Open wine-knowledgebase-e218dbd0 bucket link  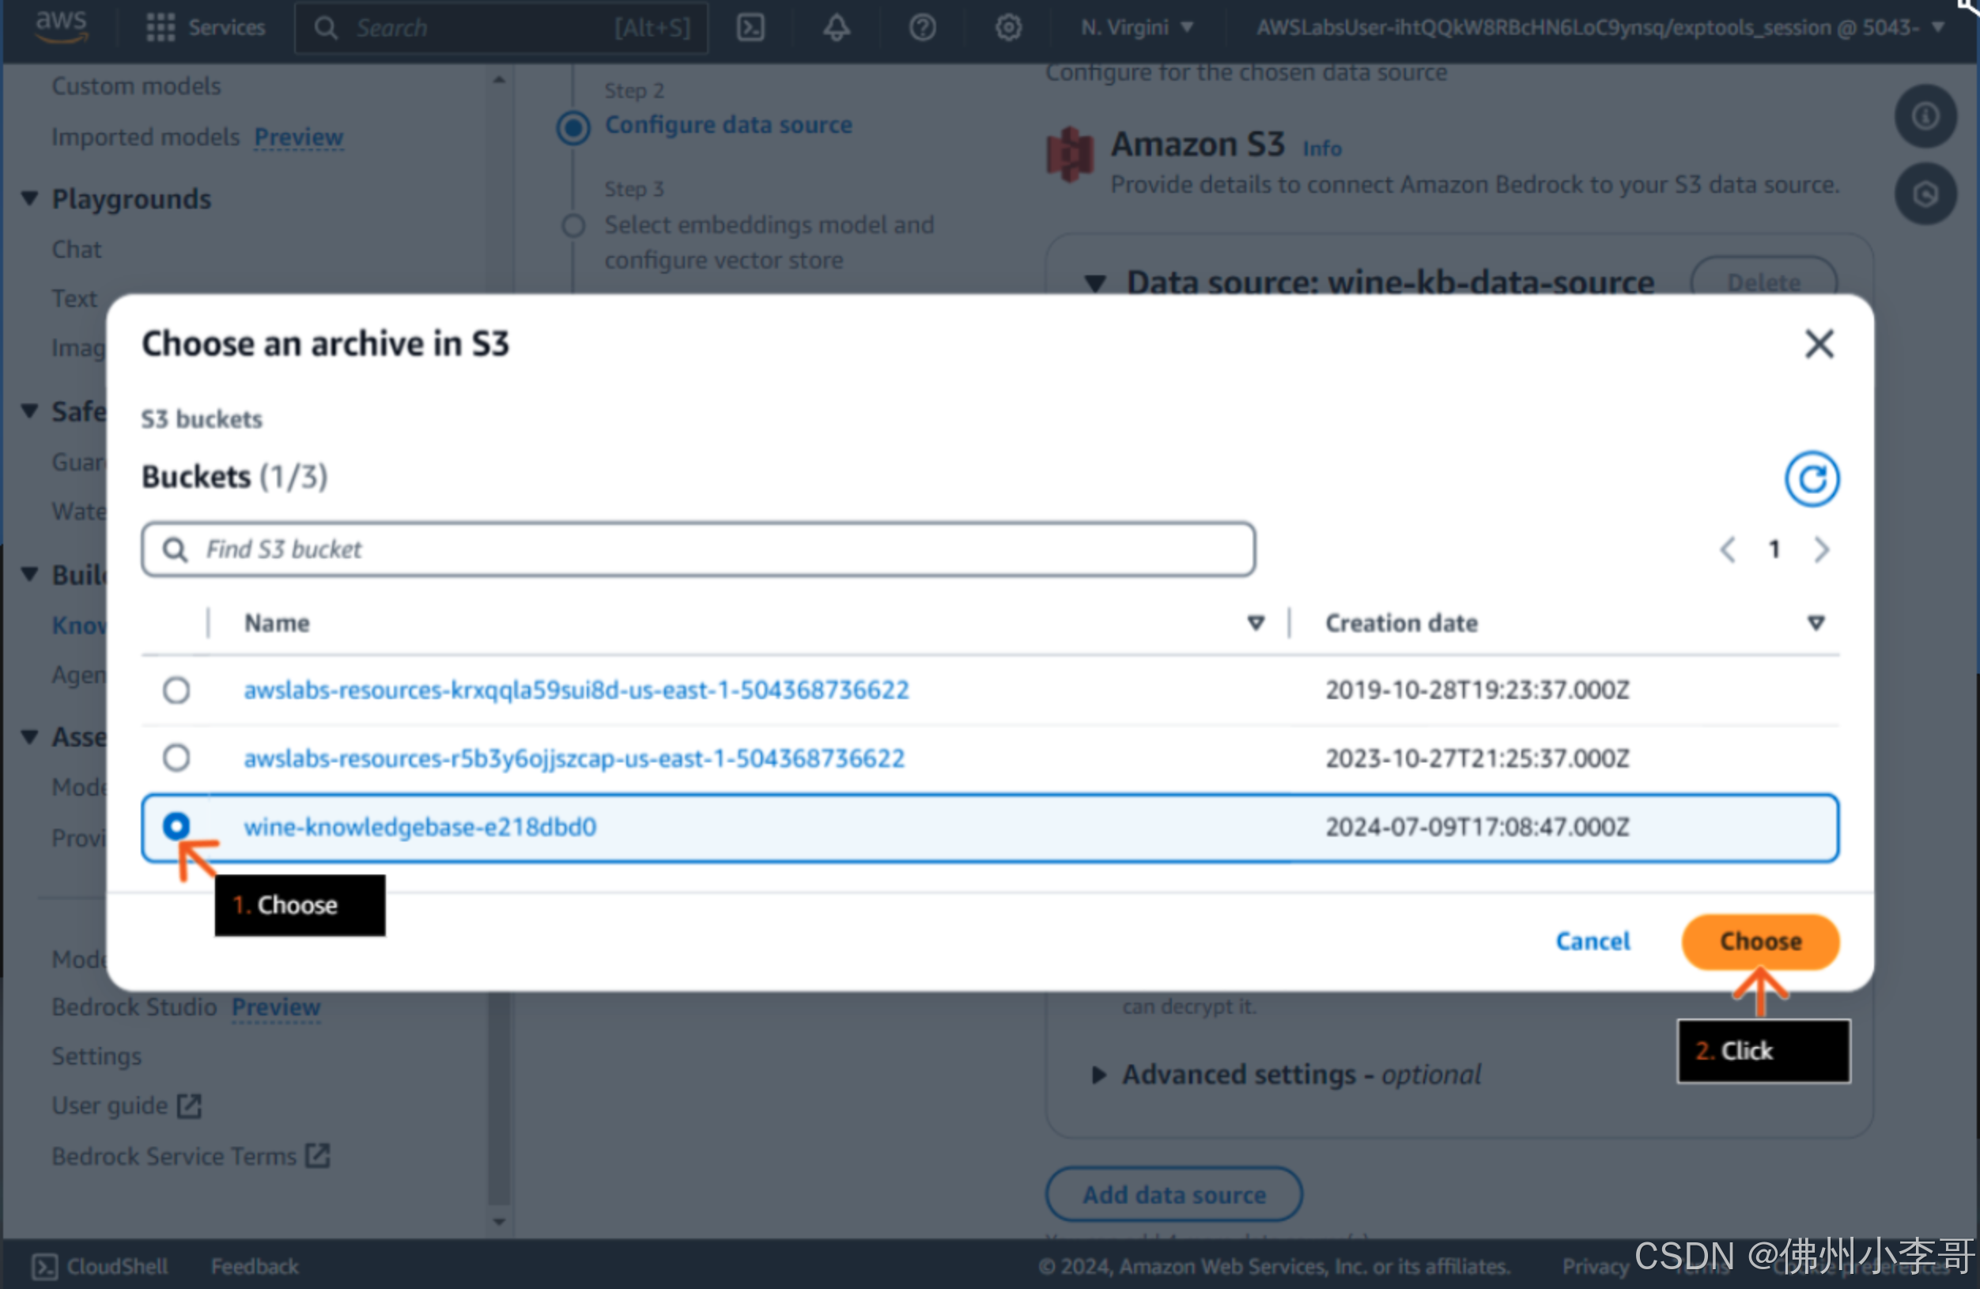tap(420, 827)
